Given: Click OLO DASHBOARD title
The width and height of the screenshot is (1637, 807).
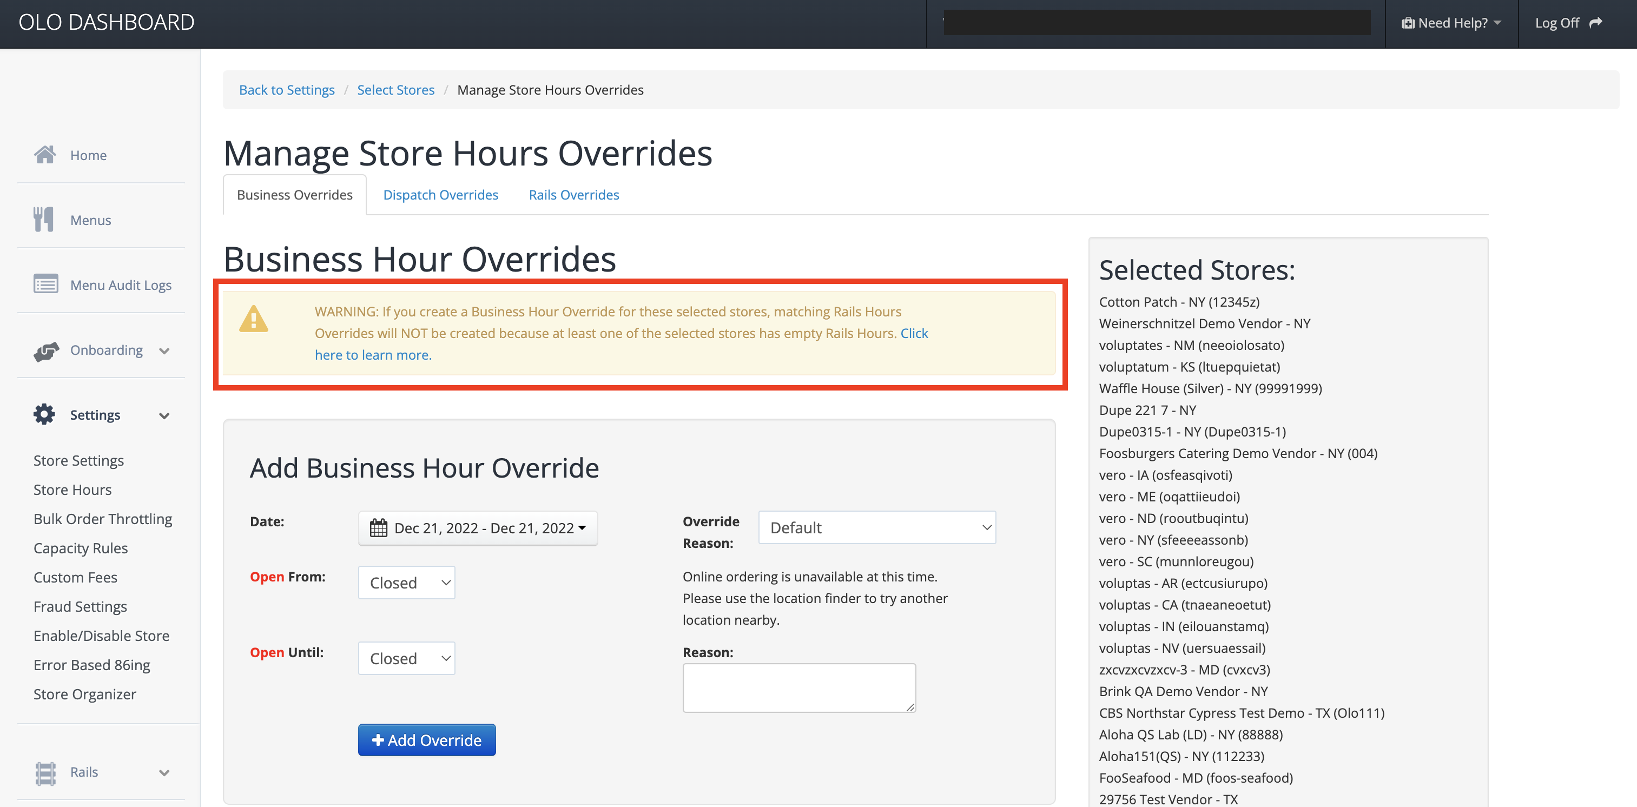Looking at the screenshot, I should tap(107, 22).
